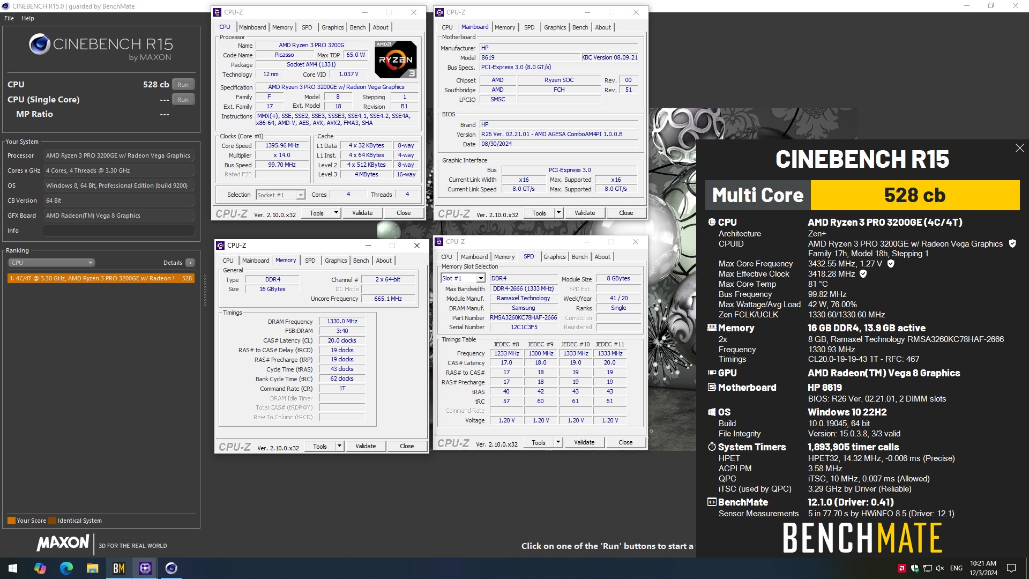Click the ENG language indicator in taskbar
The height and width of the screenshot is (579, 1029).
point(957,568)
